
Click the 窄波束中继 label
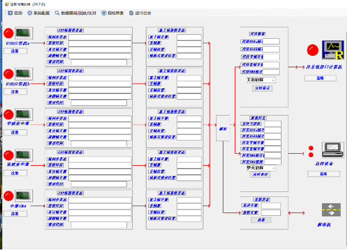click(x=18, y=124)
